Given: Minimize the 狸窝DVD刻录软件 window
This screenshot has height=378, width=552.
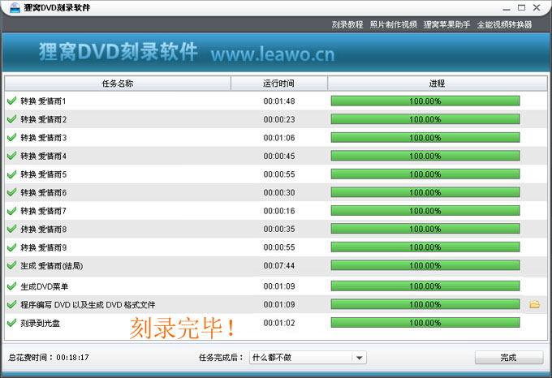Looking at the screenshot, I should (507, 8).
